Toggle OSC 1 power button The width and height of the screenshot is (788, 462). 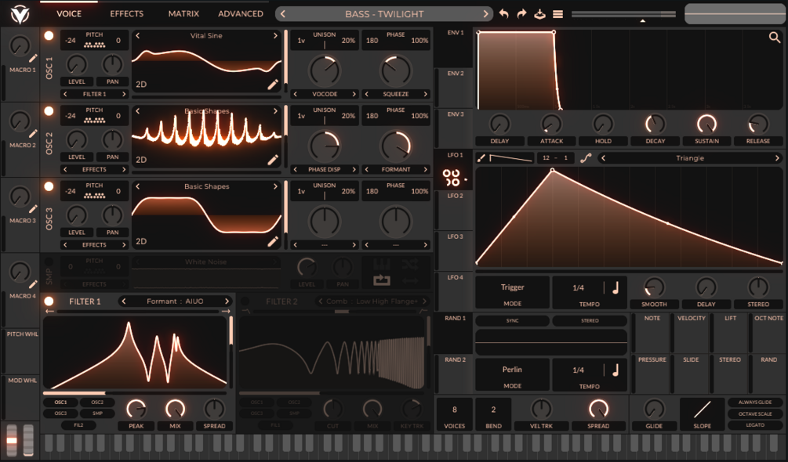pos(49,35)
